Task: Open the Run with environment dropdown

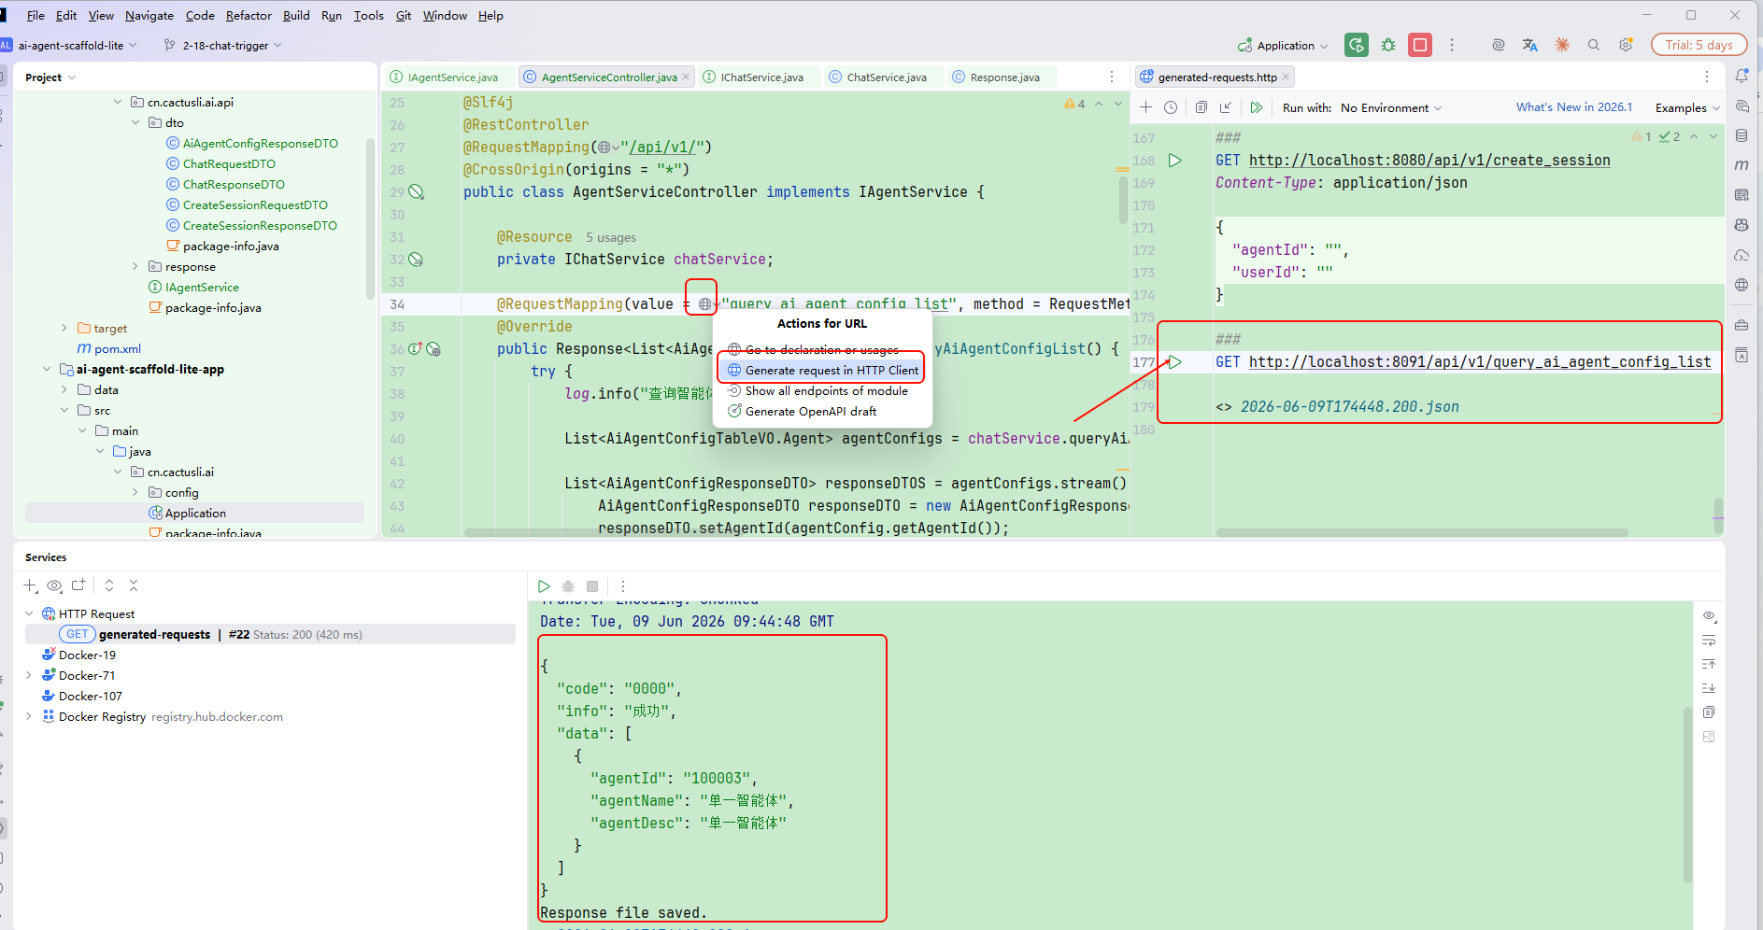Action: pyautogui.click(x=1391, y=107)
